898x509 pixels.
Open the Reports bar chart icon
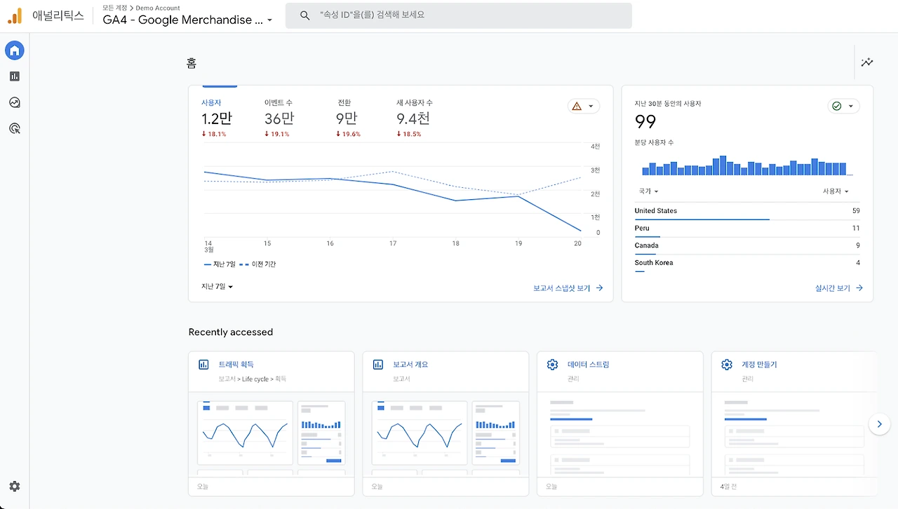coord(15,76)
